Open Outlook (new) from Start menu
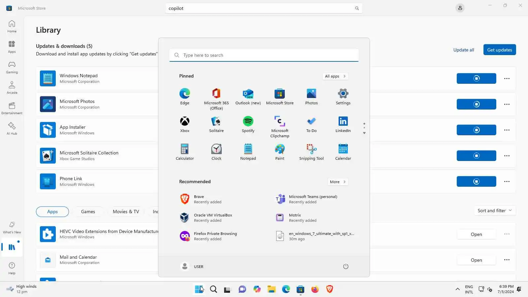528x297 pixels. point(248,97)
